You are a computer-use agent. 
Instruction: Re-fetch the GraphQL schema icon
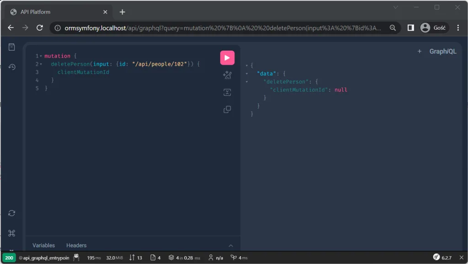click(x=11, y=213)
